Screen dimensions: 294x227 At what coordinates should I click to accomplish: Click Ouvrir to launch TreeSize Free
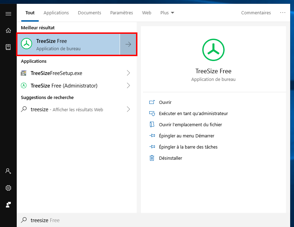coord(165,103)
